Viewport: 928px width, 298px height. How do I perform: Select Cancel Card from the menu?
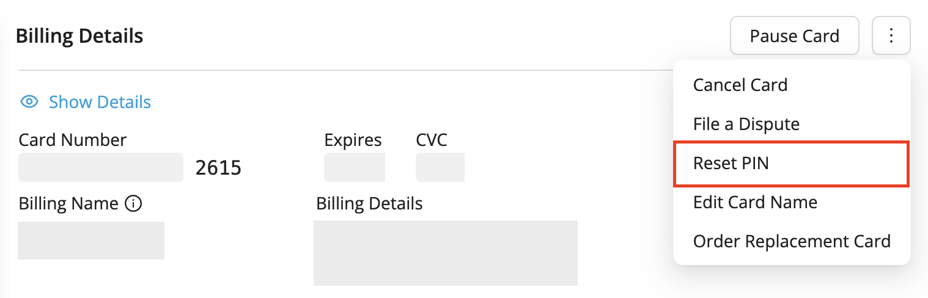(740, 85)
